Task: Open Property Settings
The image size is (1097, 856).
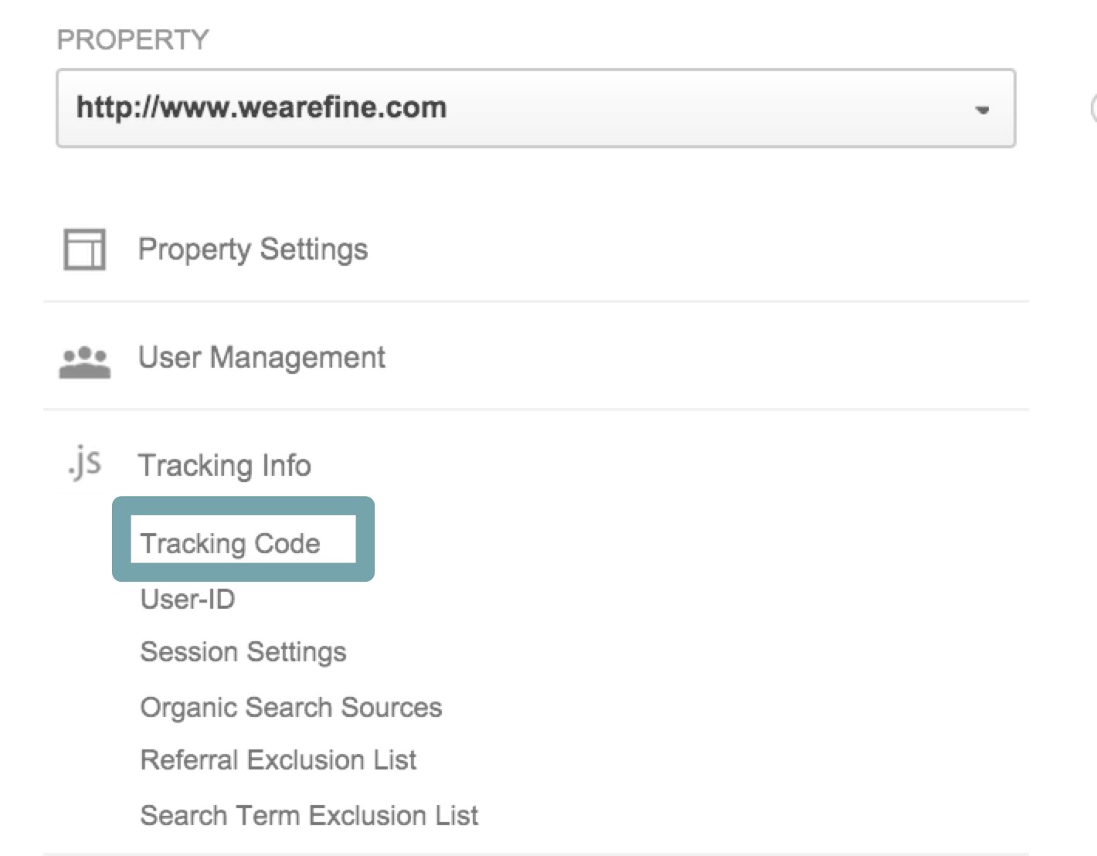Action: click(x=253, y=250)
